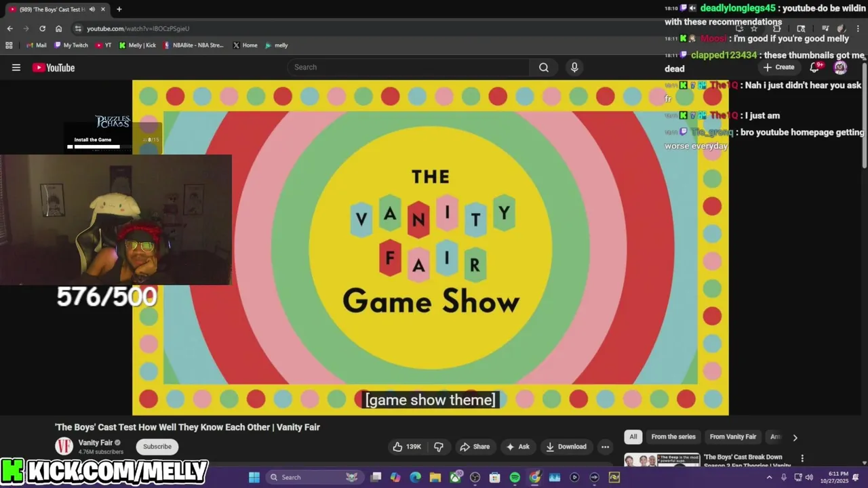Open YouTube notifications bell
Screen dimensions: 868x488
[815, 67]
